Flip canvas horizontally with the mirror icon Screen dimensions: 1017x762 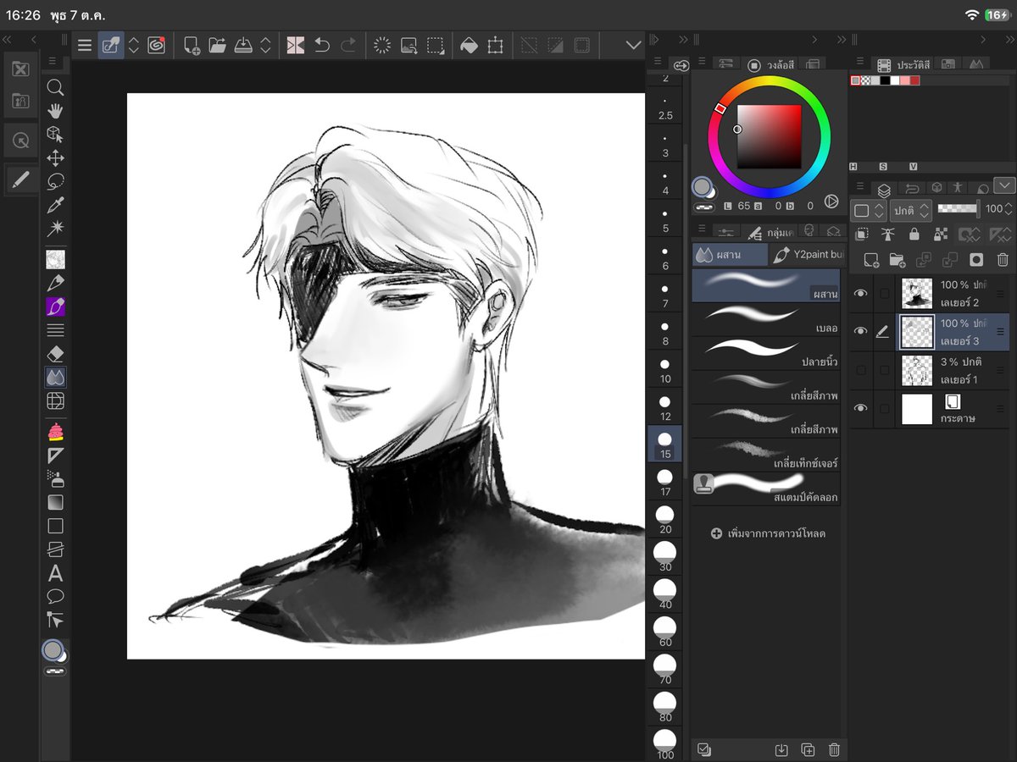tap(295, 46)
